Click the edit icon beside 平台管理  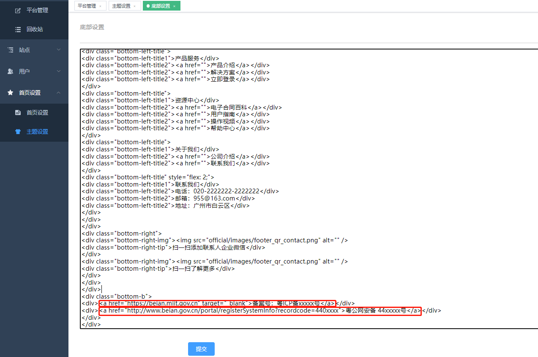pyautogui.click(x=18, y=10)
